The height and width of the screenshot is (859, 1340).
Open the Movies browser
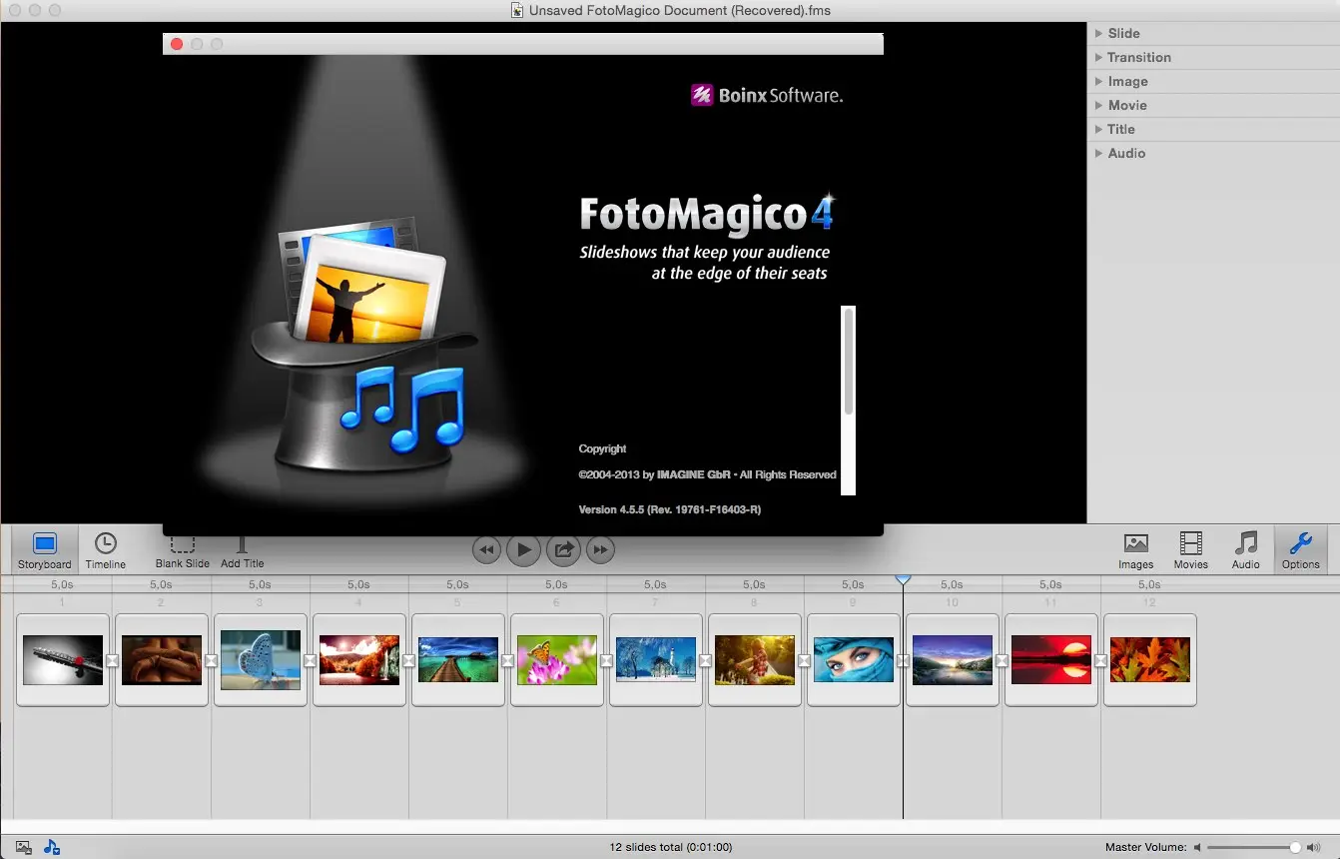pyautogui.click(x=1190, y=550)
